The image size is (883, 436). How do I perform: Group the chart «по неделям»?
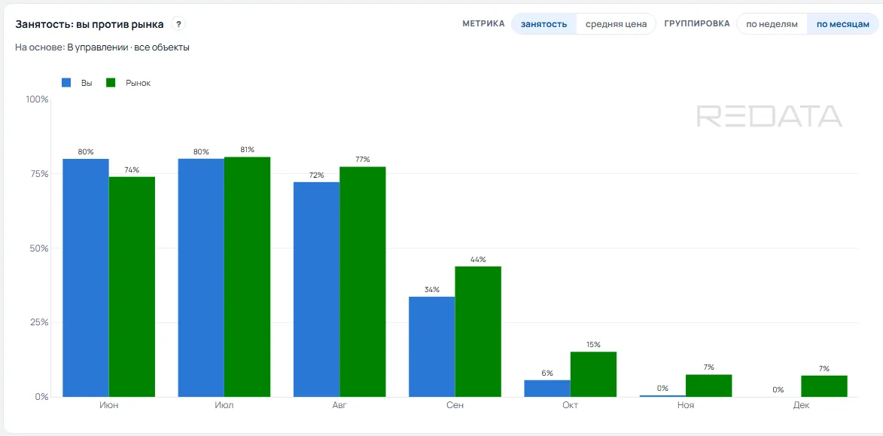[x=772, y=24]
